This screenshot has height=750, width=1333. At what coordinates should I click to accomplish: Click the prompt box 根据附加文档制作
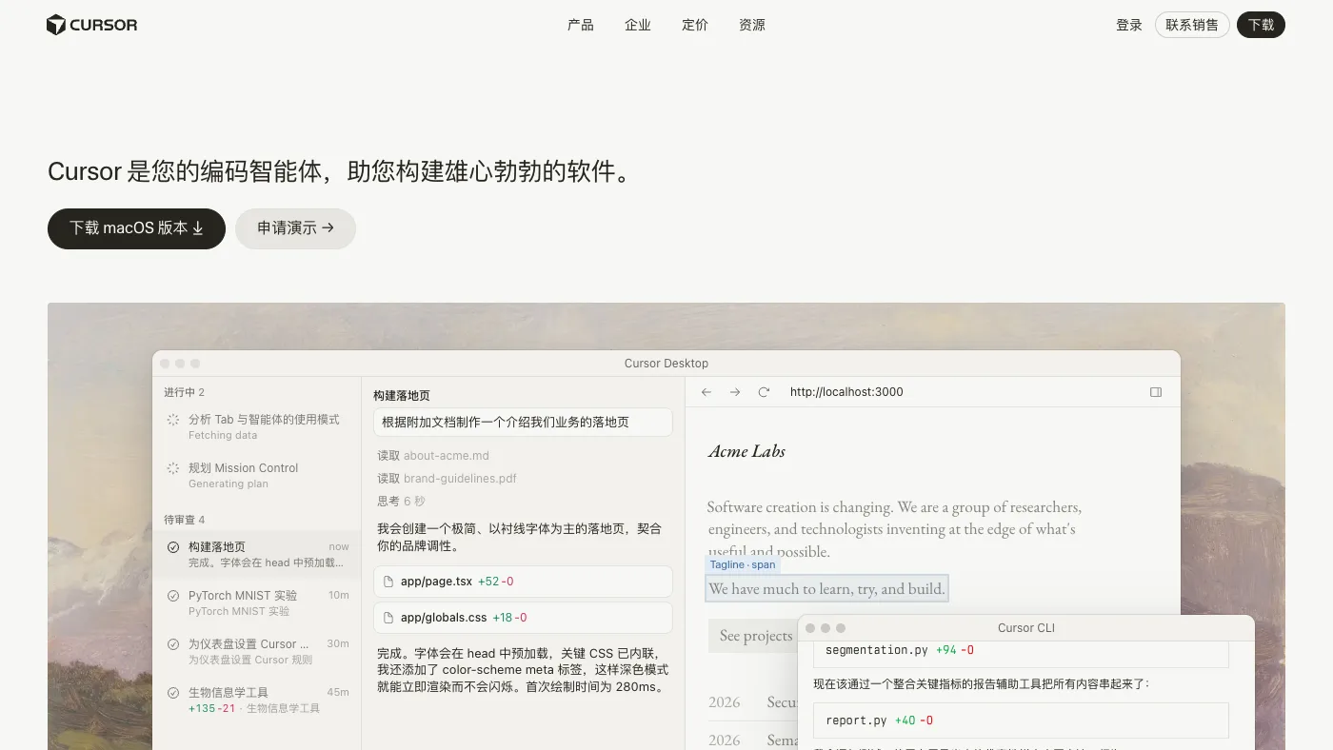pos(523,423)
